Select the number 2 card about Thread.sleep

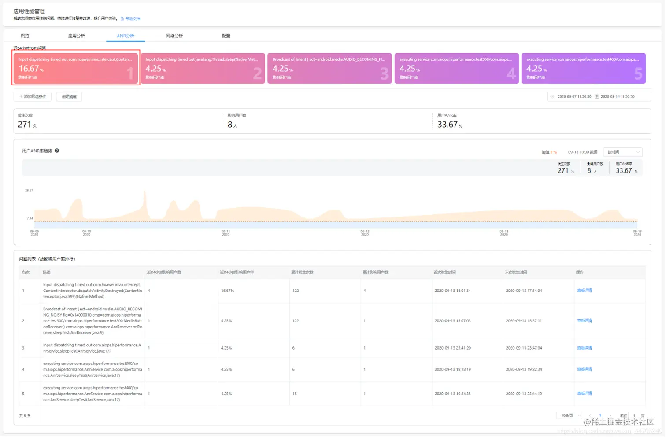[x=203, y=68]
